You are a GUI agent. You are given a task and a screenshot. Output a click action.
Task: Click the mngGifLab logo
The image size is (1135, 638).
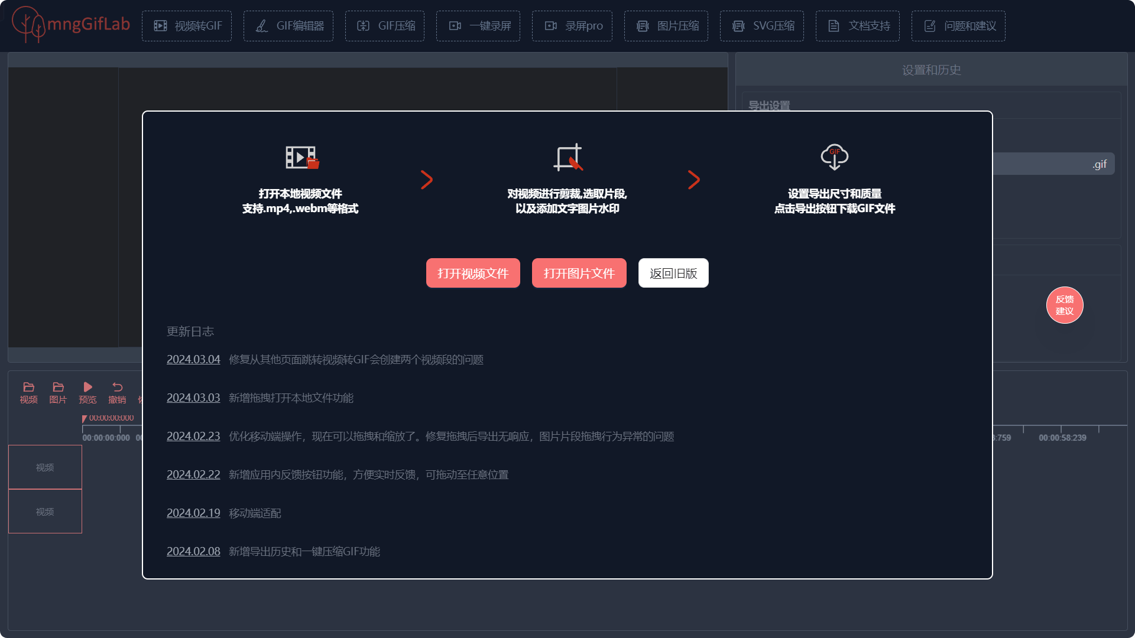71,24
